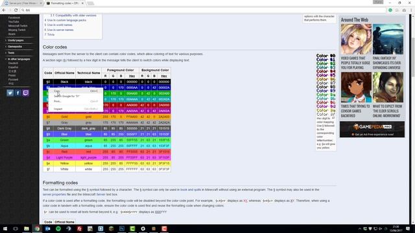Image resolution: width=415 pixels, height=233 pixels.
Task: Expand the Useful pages sidebar section
Action: pyautogui.click(x=16, y=40)
